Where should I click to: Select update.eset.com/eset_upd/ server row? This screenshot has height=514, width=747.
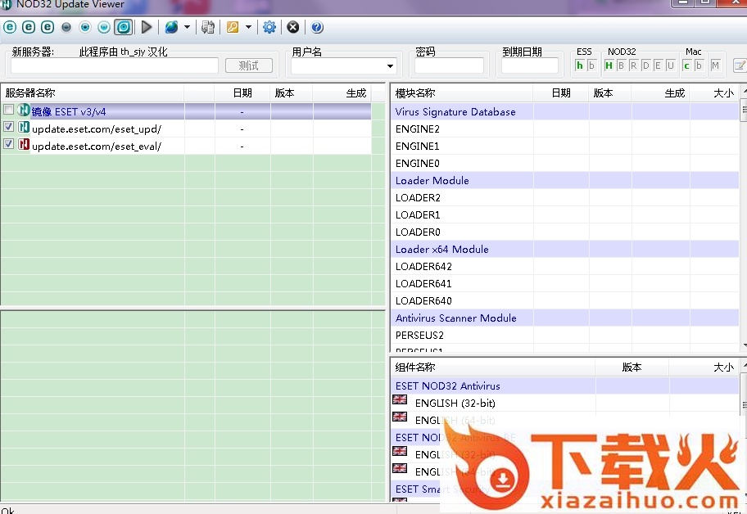186,128
